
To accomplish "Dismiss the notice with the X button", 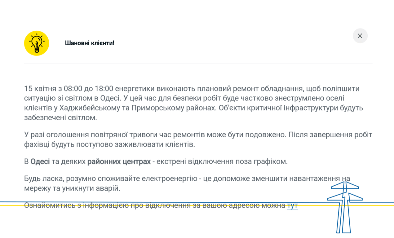I will pos(360,36).
